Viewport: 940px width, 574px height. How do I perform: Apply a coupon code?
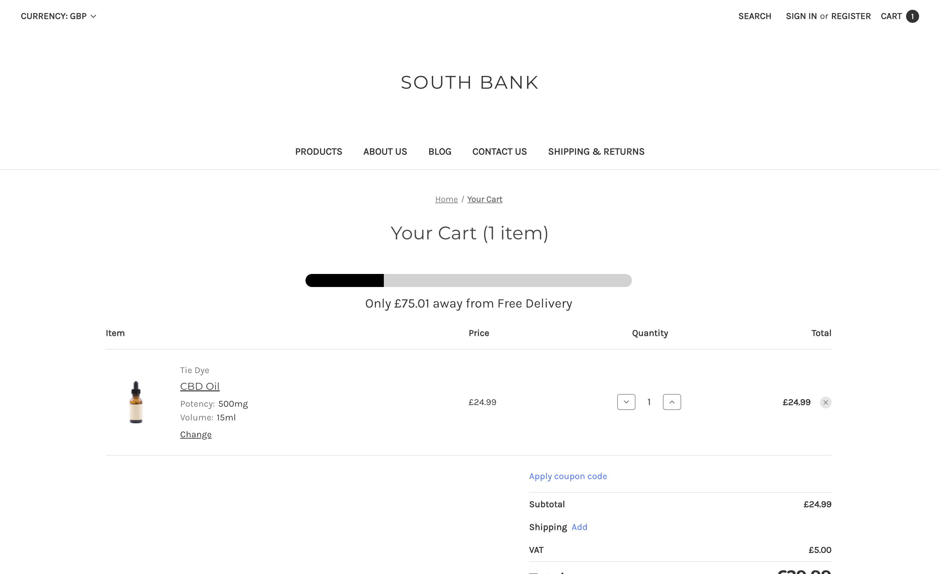coord(568,476)
